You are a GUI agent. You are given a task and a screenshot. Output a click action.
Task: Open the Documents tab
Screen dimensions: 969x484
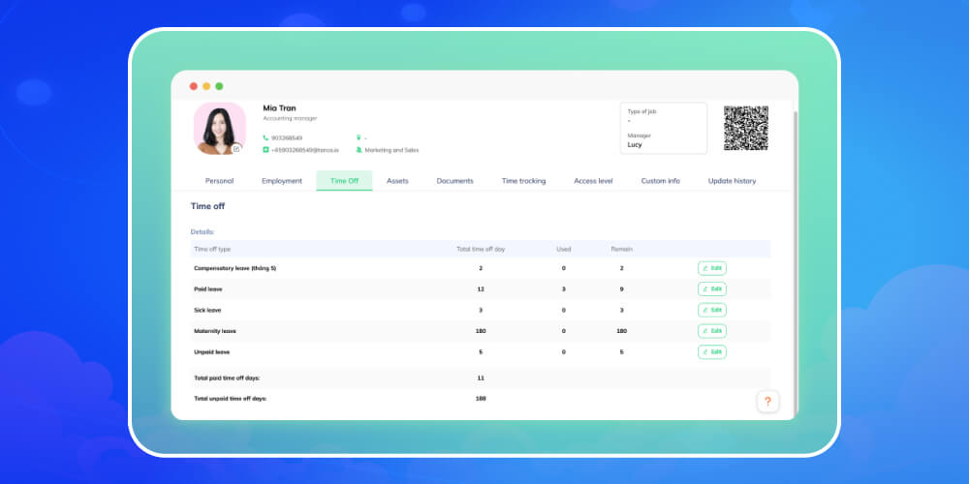pos(454,181)
